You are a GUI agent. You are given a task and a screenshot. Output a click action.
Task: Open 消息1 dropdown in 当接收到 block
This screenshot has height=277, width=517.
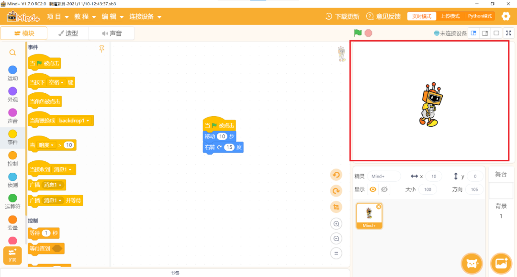[x=63, y=169]
